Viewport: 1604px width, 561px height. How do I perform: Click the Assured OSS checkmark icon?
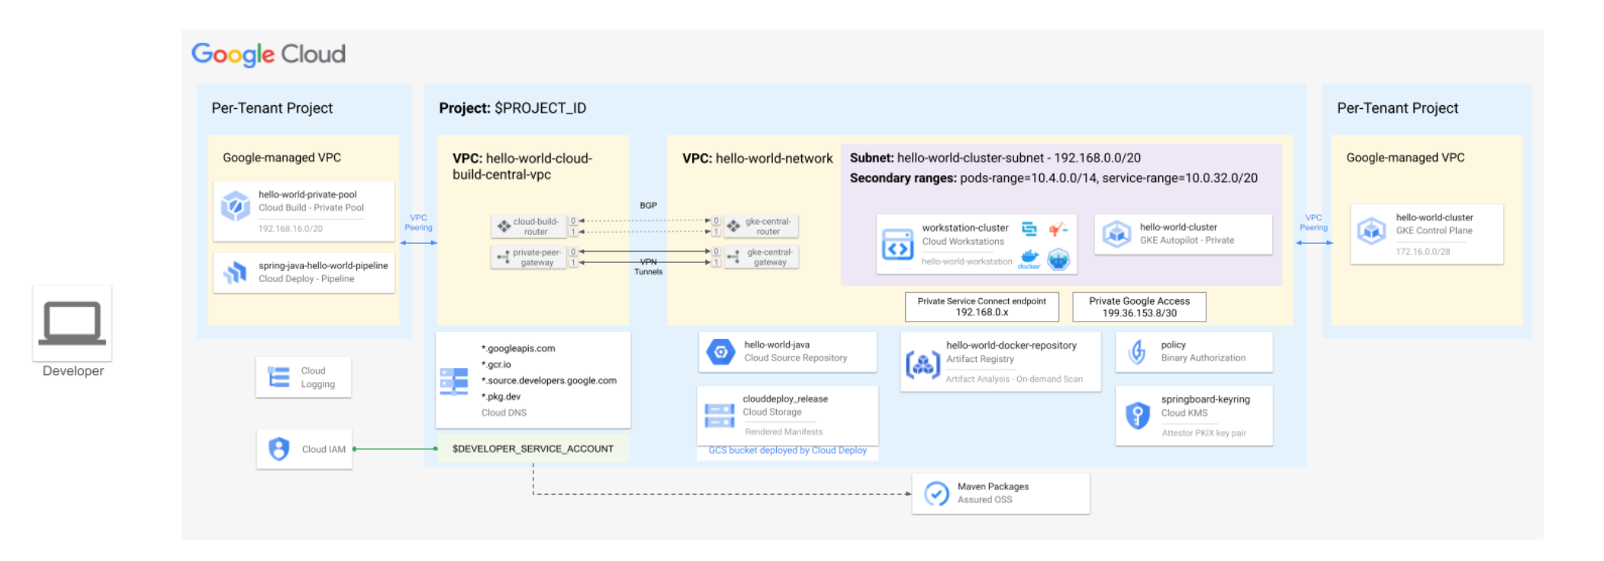click(936, 494)
